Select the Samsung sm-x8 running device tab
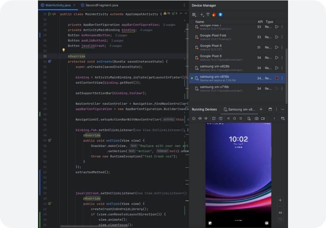 [239, 109]
